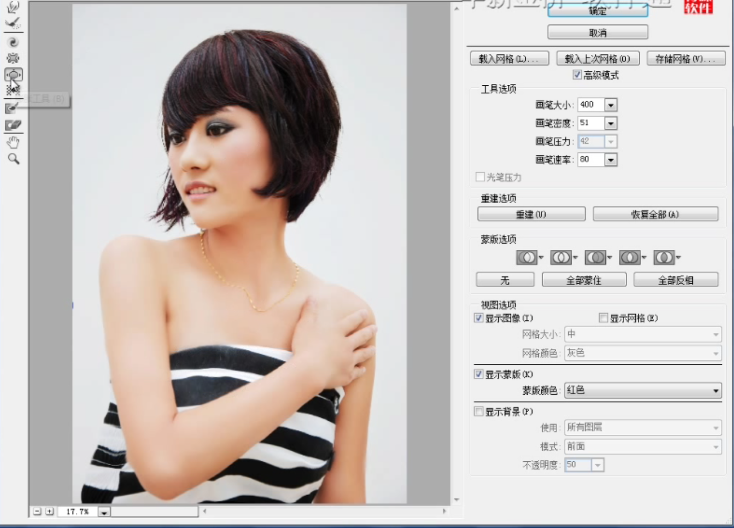This screenshot has height=528, width=734.
Task: Click the Subtract from Selection mask icon
Action: 595,257
